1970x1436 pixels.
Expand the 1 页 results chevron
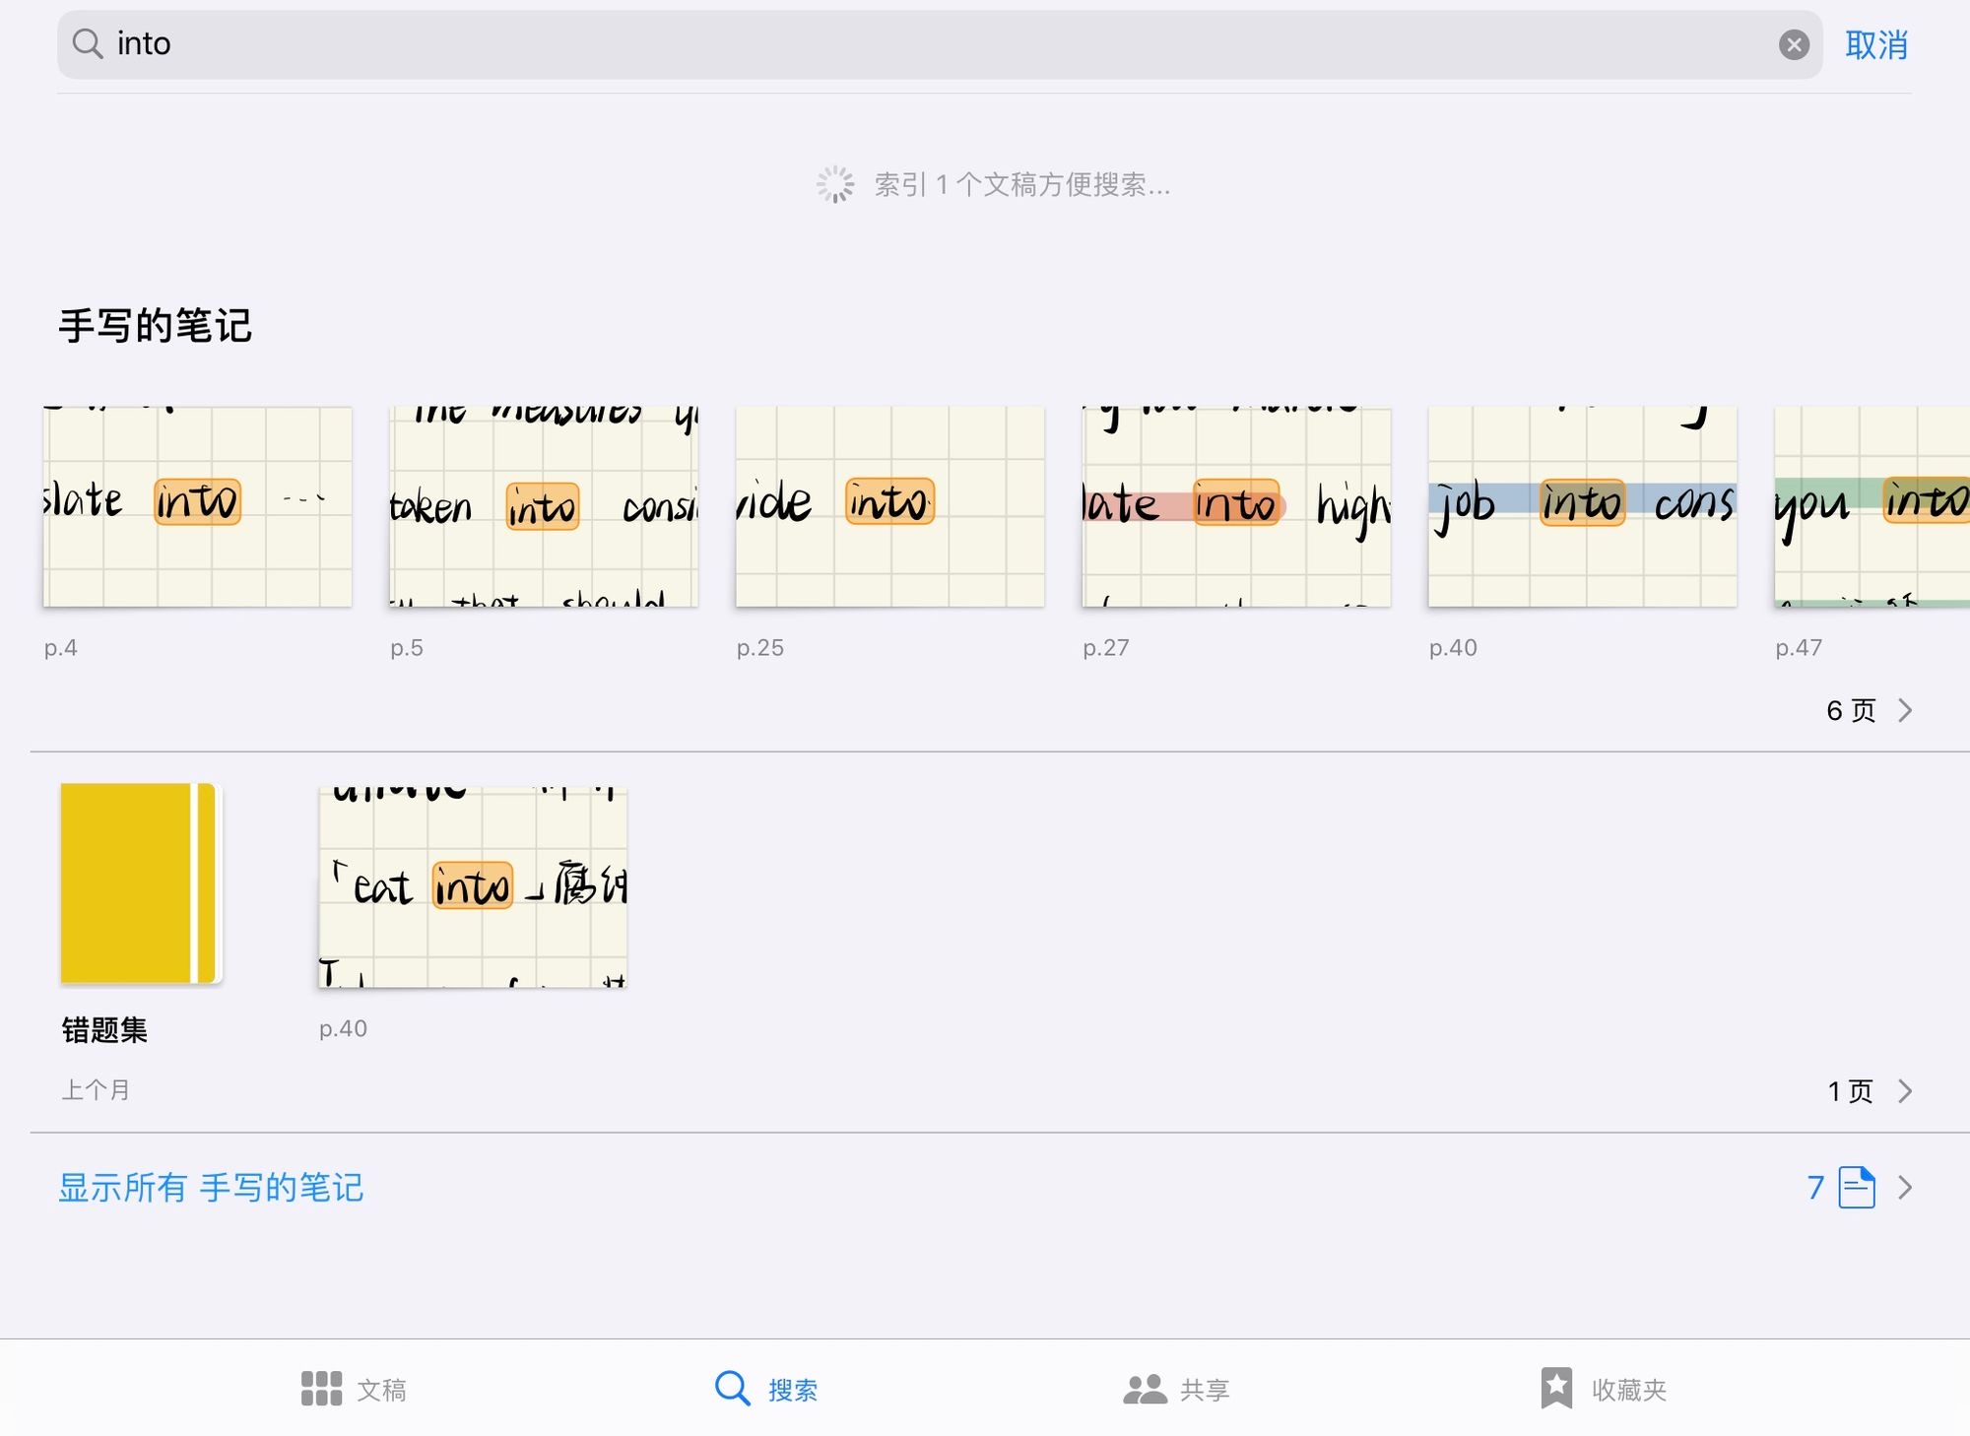click(1905, 1091)
